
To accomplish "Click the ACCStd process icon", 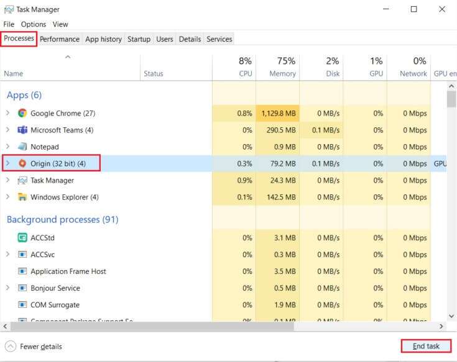I will pyautogui.click(x=22, y=238).
